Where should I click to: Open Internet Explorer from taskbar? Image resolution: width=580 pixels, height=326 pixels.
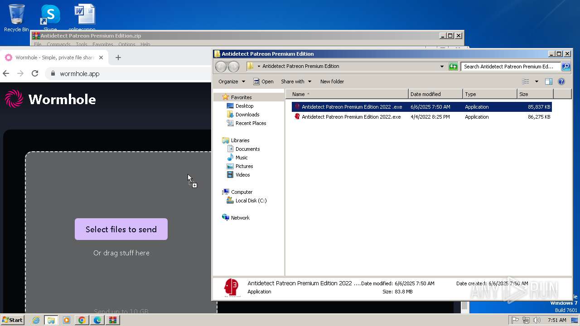pos(36,320)
